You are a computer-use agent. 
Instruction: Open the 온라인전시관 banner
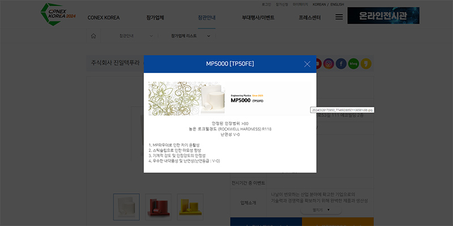pyautogui.click(x=383, y=16)
